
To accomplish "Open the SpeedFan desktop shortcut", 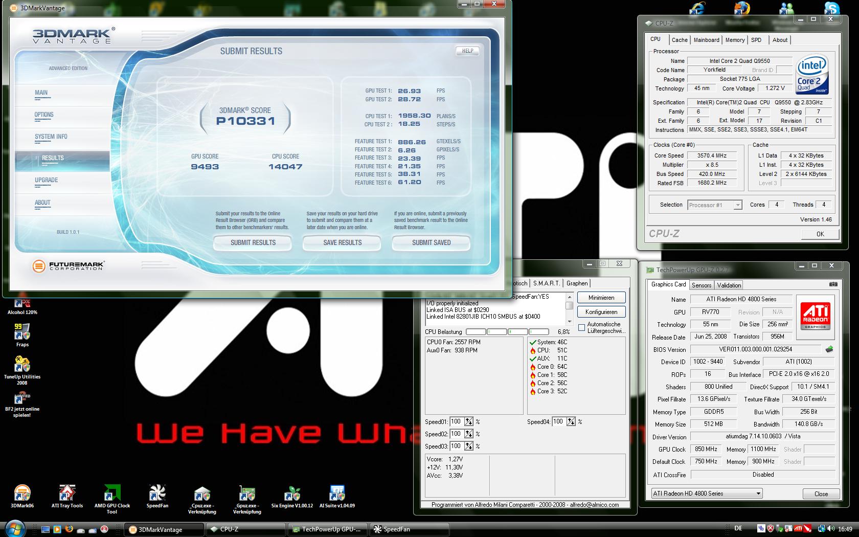I will (x=157, y=497).
